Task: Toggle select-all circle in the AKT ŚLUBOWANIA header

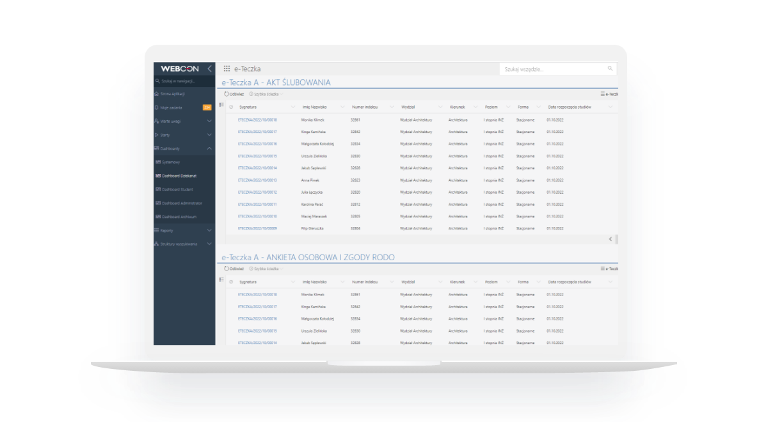Action: [x=231, y=107]
